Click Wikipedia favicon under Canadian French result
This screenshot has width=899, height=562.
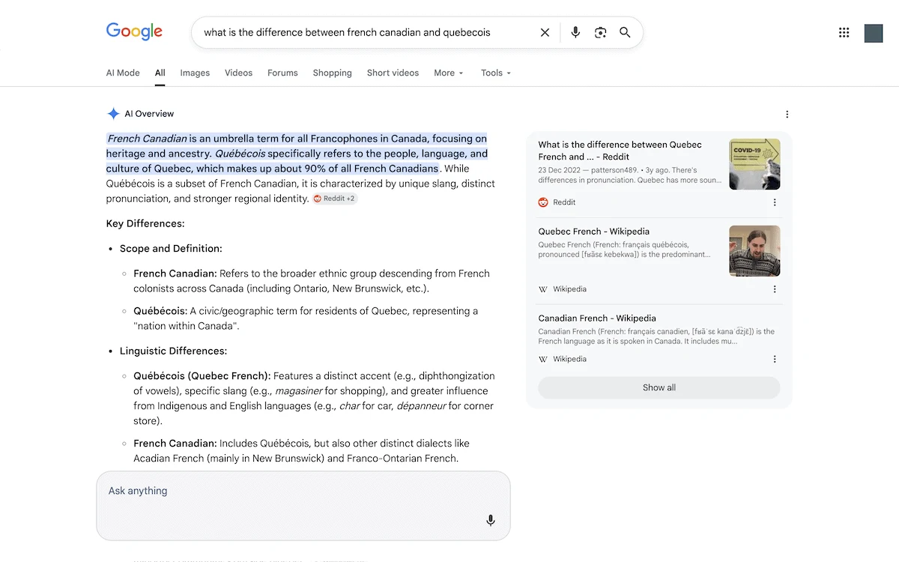[x=543, y=359]
